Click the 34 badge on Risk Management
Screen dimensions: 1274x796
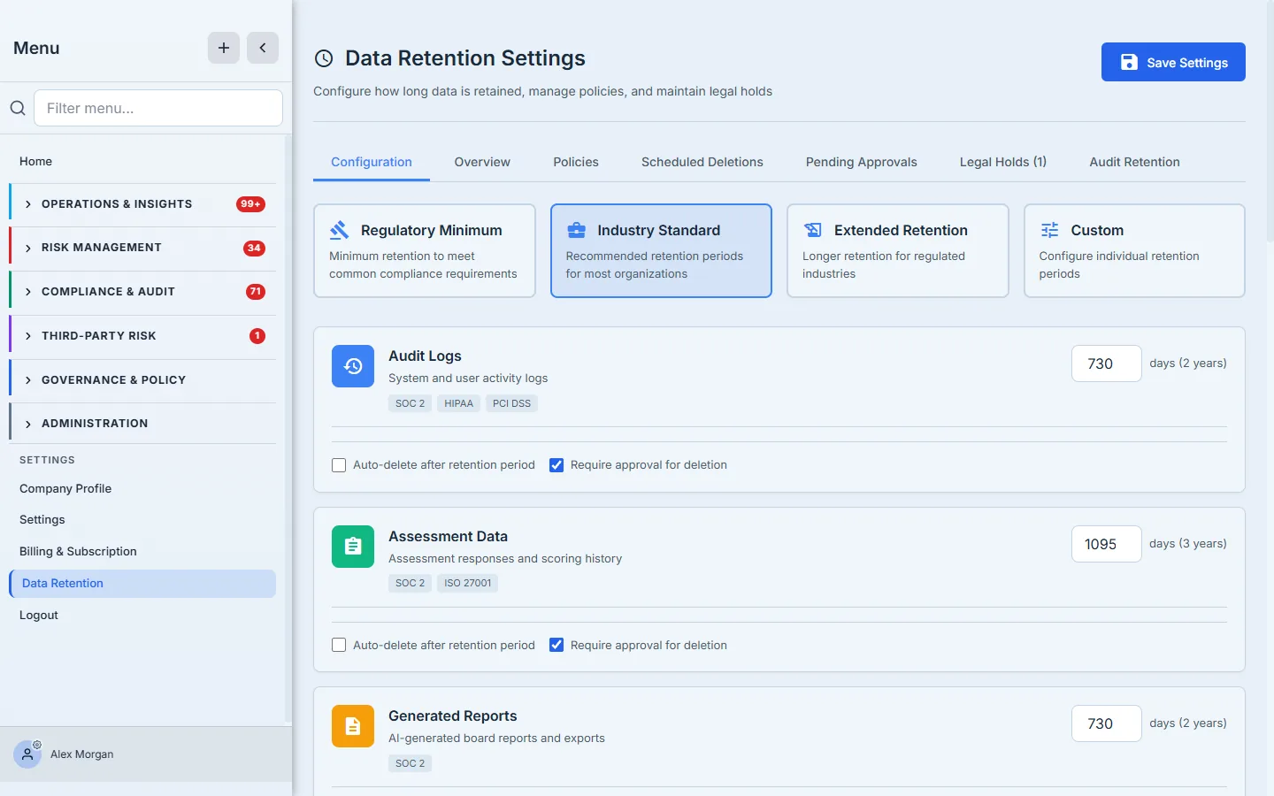(254, 248)
